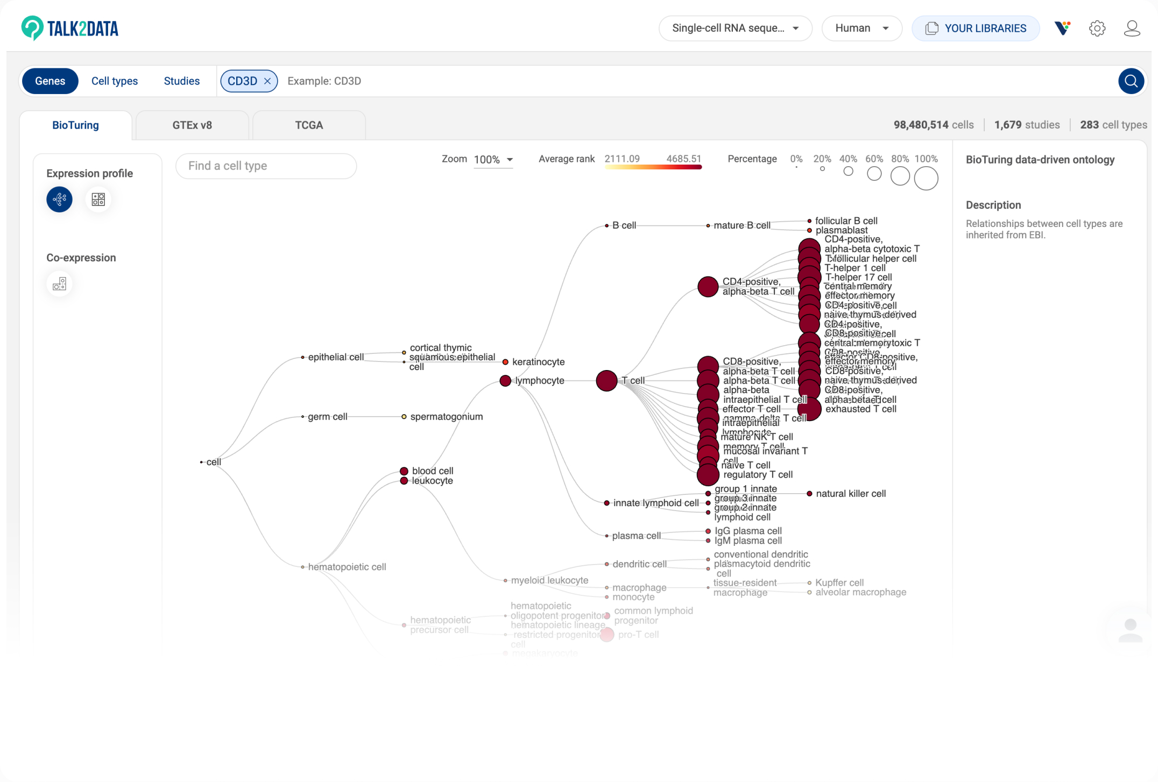Select the natural killer cell node

point(809,494)
